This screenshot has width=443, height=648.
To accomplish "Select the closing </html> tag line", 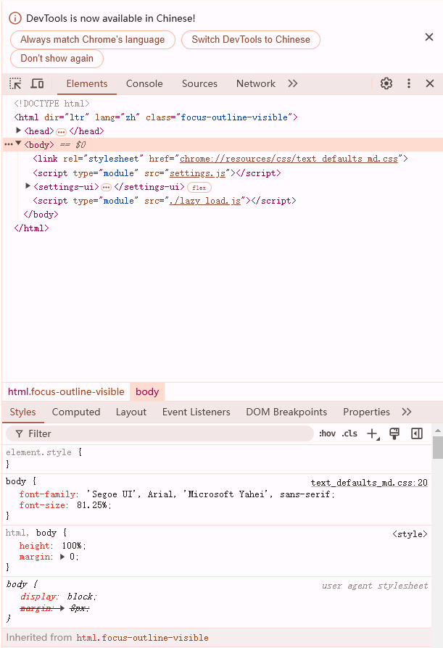I will (31, 228).
